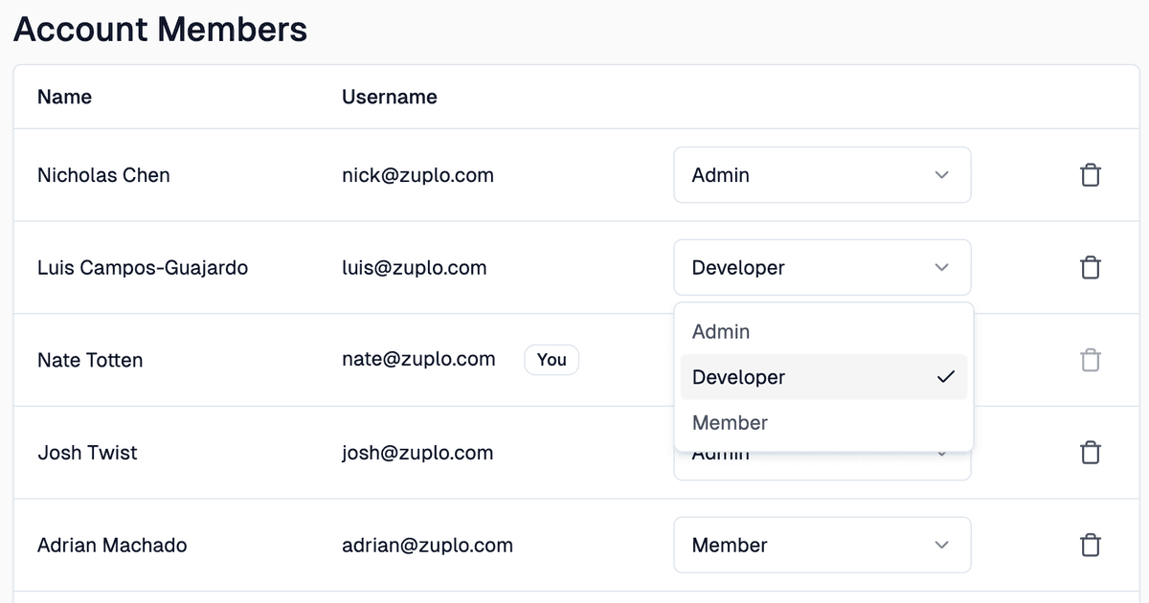This screenshot has width=1149, height=603.
Task: Click the trash icon for Nicholas Chen
Action: click(1090, 175)
